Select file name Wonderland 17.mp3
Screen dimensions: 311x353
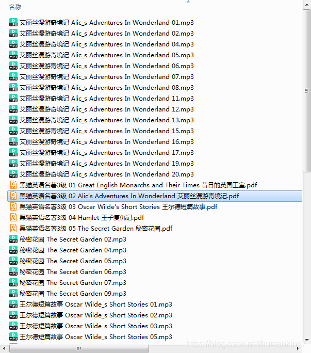coord(106,153)
